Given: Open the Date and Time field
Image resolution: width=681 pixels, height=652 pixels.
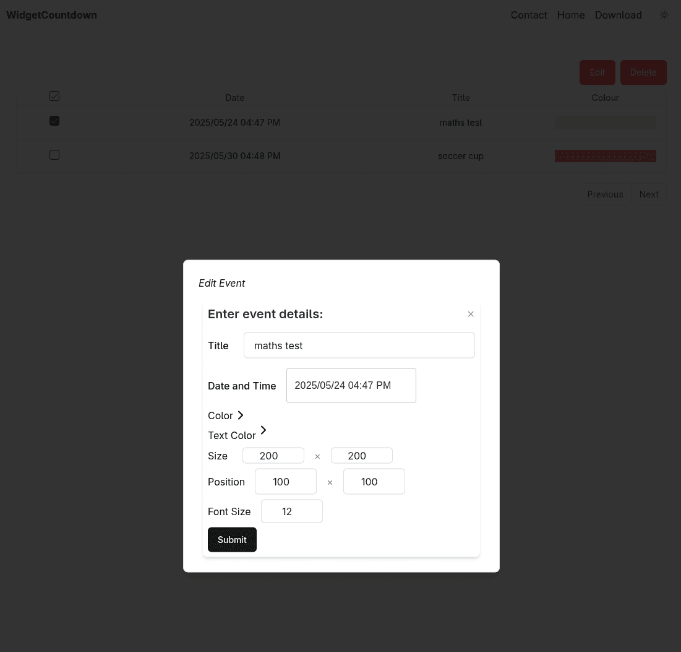Looking at the screenshot, I should 351,385.
